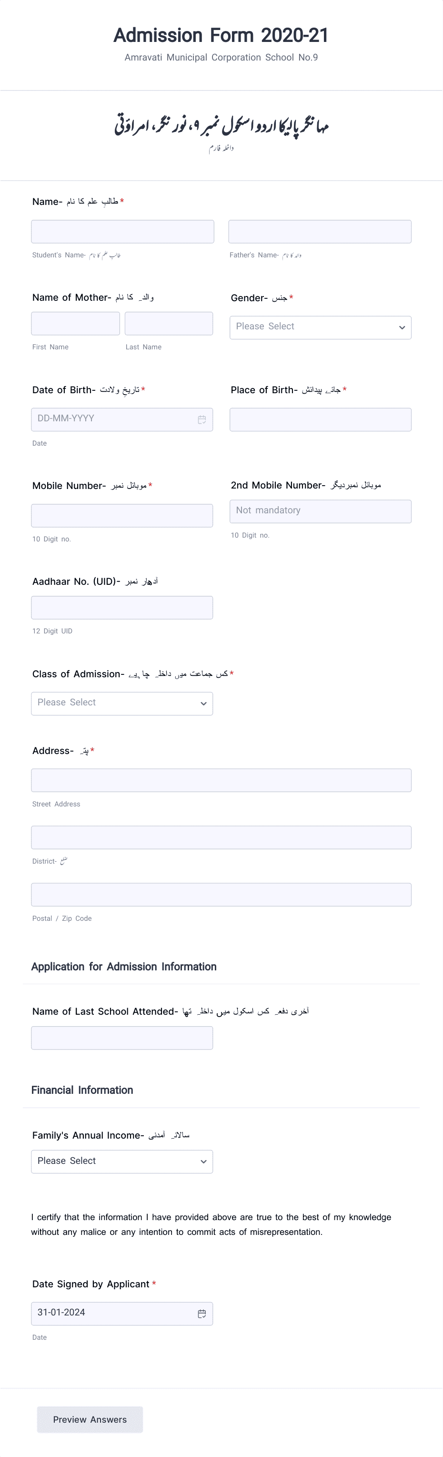Viewport: 443px width, 1457px height.
Task: Click the Aadhaar No. (UID) field
Action: tap(122, 607)
